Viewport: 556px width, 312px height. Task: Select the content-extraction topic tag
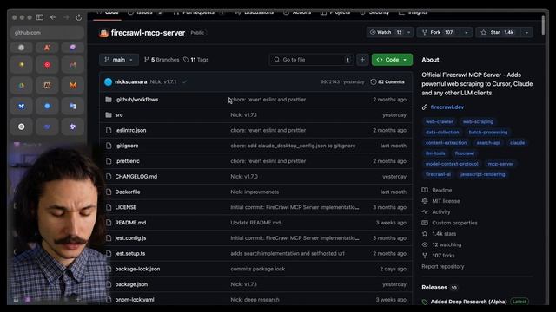click(446, 143)
